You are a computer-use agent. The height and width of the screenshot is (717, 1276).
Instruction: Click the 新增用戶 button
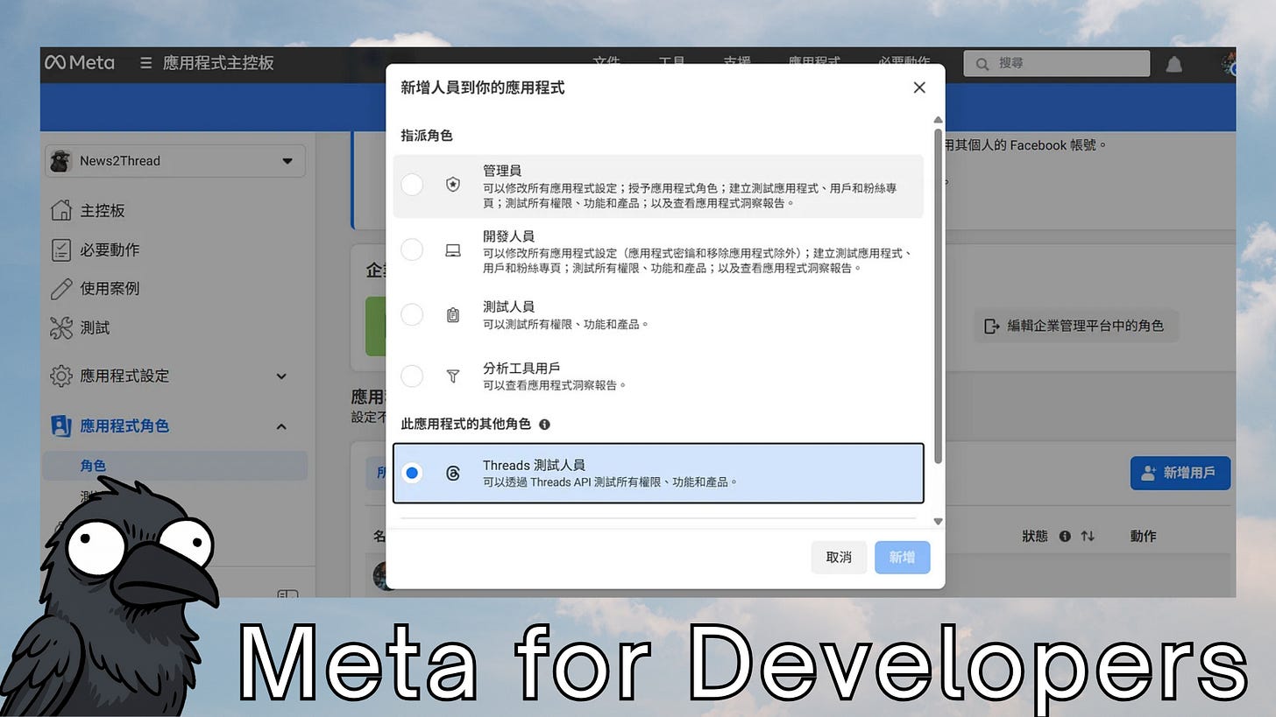1180,473
